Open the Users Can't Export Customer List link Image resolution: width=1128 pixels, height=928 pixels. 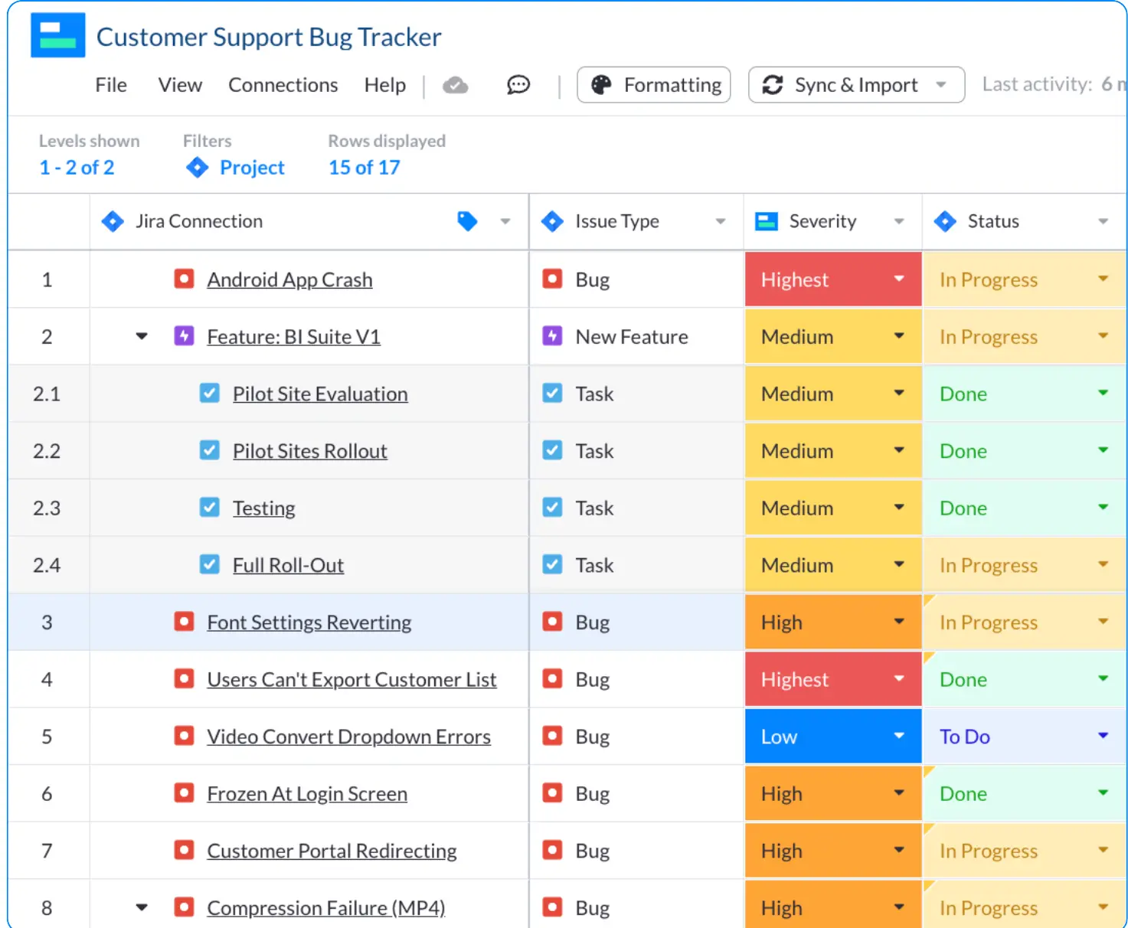pos(351,680)
